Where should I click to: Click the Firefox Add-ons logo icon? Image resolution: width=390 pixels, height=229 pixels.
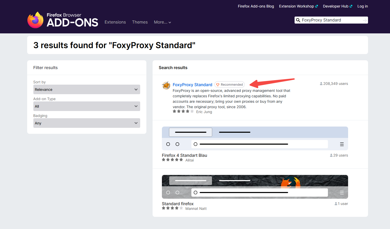click(x=35, y=20)
